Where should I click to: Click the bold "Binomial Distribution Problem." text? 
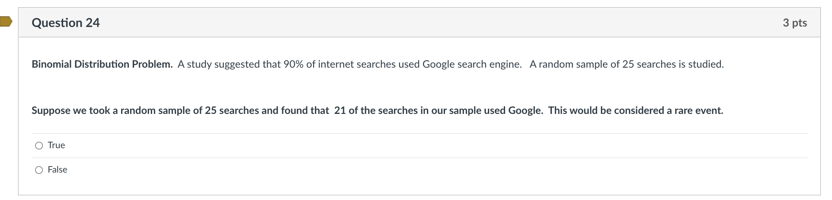point(102,64)
